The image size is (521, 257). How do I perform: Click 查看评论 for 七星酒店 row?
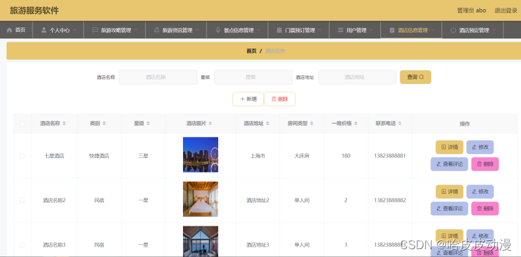point(449,164)
